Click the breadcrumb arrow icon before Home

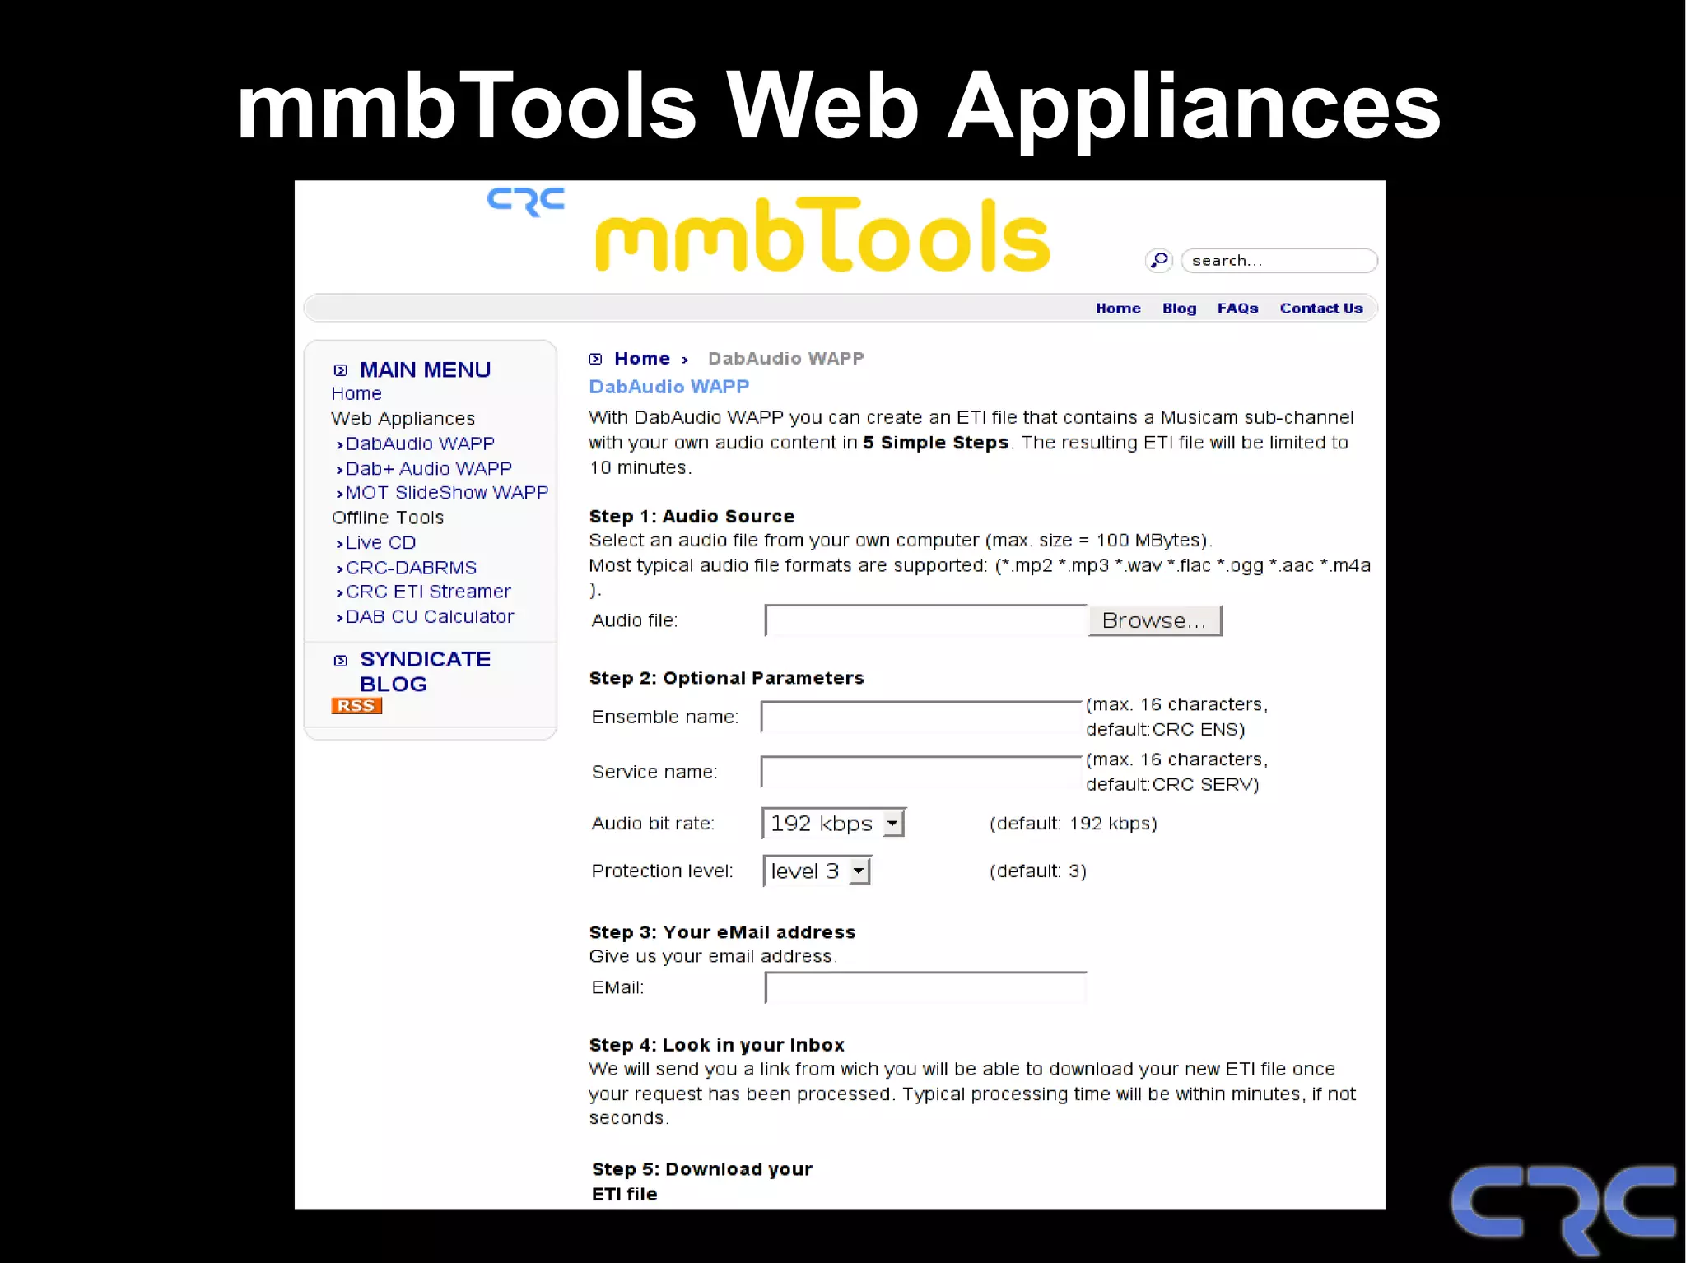pos(596,359)
